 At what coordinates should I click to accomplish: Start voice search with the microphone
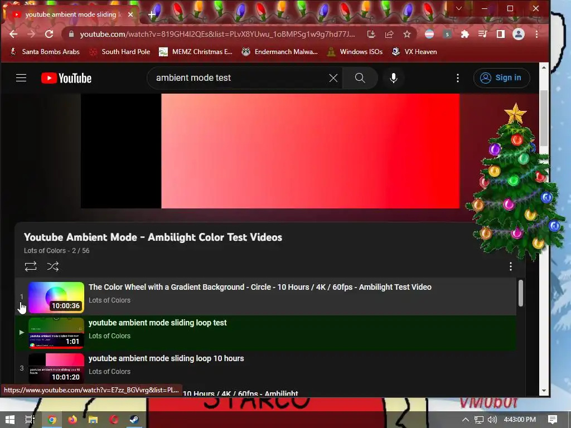[x=394, y=78]
